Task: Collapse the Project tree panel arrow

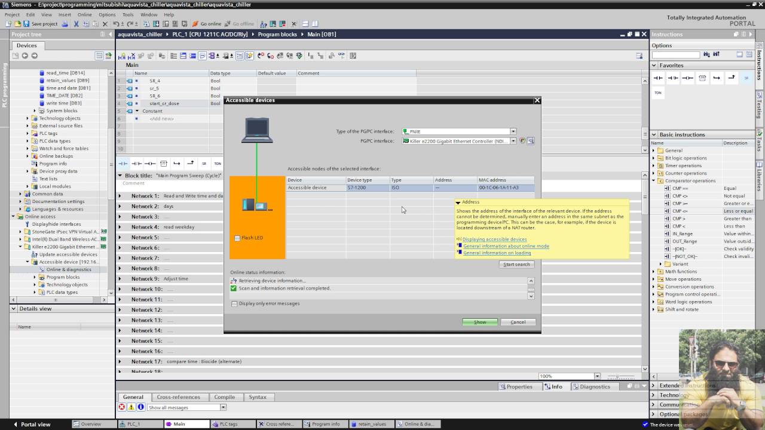Action: [x=109, y=34]
